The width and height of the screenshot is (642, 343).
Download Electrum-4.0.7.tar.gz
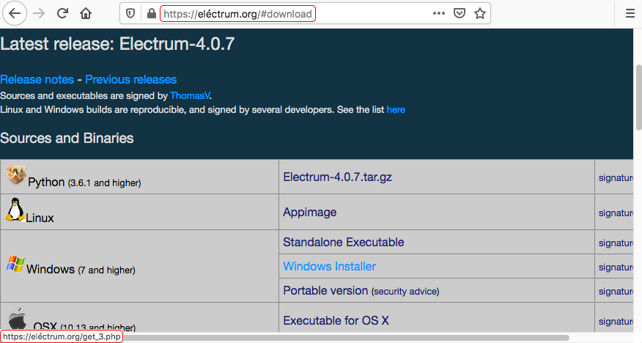coord(337,177)
